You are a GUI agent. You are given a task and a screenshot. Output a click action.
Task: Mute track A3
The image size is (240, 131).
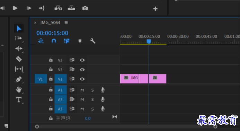click(82, 109)
